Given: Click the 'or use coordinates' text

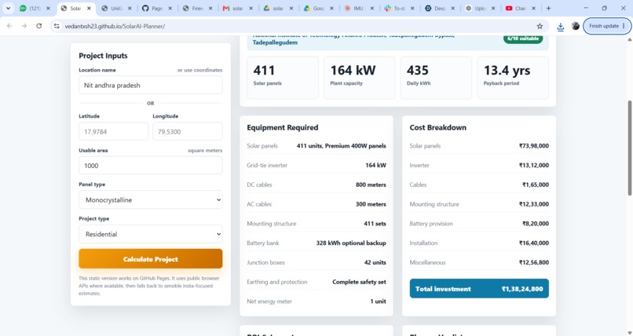Looking at the screenshot, I should point(199,70).
